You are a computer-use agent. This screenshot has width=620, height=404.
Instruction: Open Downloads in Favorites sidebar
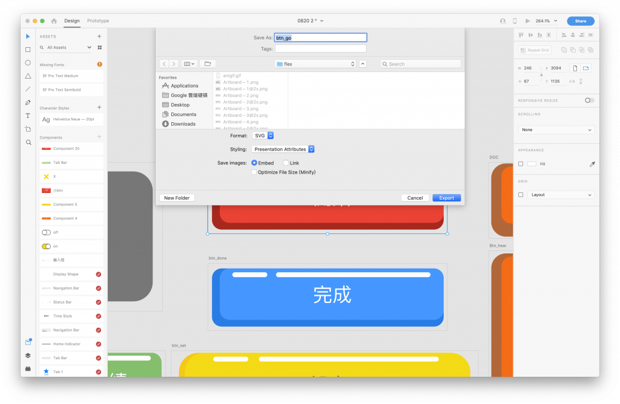179,123
